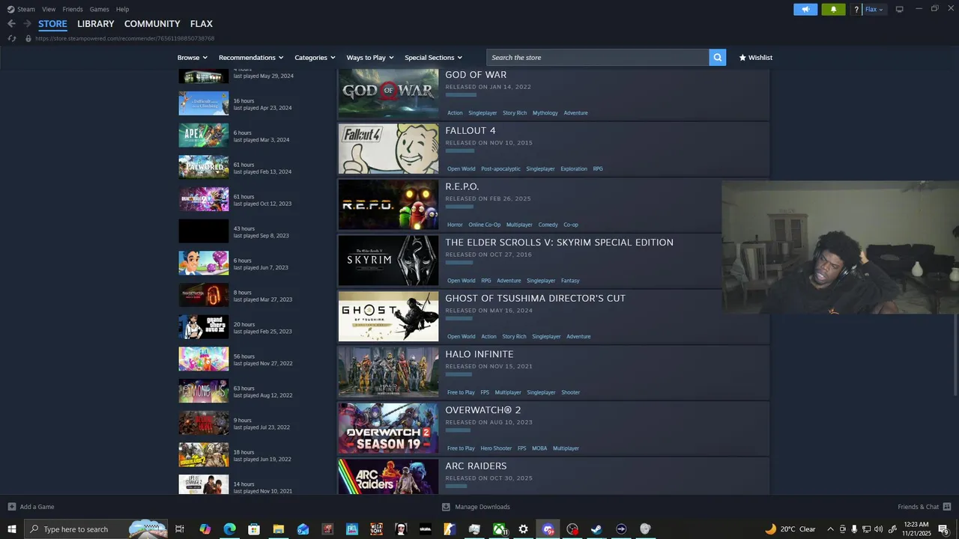
Task: Click the Manage Downloads icon
Action: pyautogui.click(x=446, y=507)
